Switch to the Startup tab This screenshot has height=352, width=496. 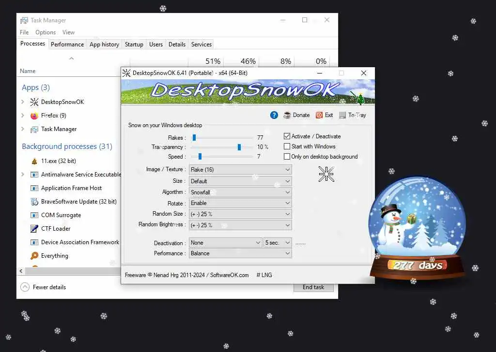(x=134, y=44)
